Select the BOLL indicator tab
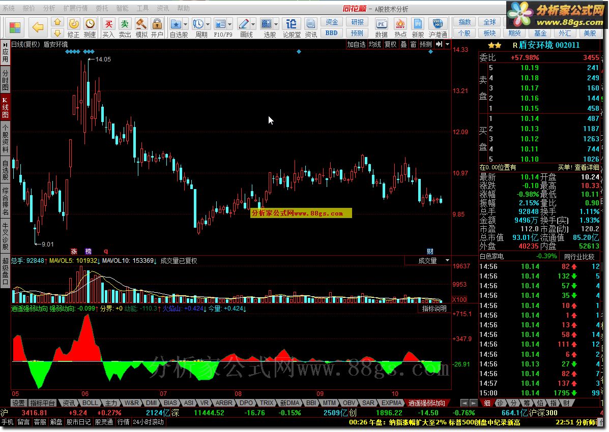 (x=90, y=403)
